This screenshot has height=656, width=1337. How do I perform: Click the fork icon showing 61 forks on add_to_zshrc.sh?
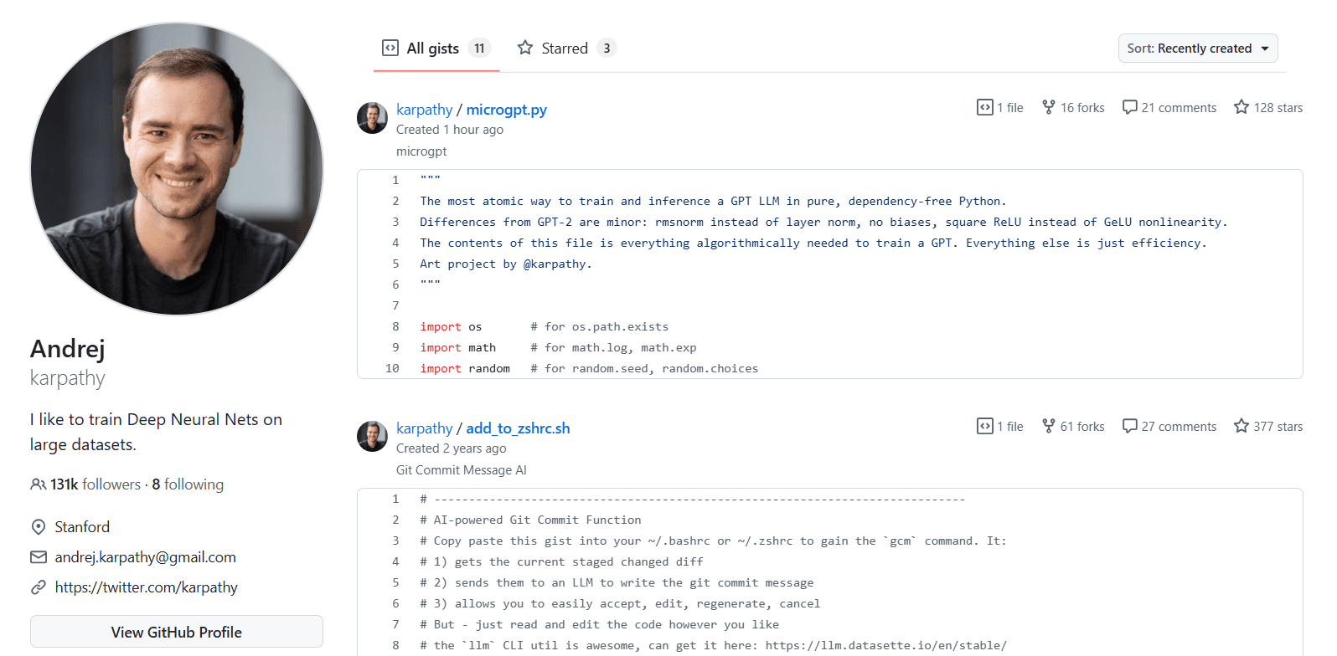(x=1048, y=426)
